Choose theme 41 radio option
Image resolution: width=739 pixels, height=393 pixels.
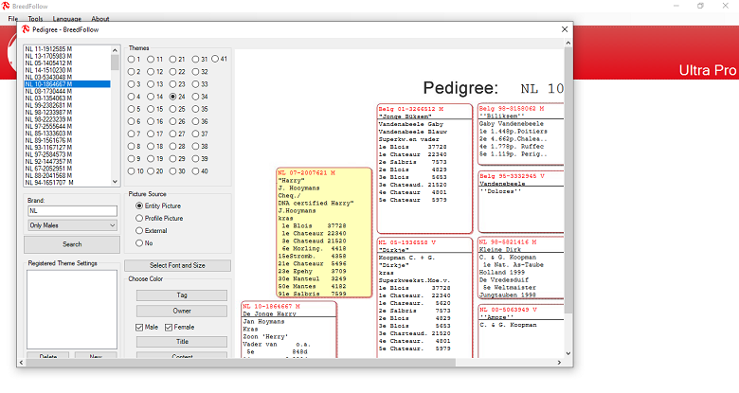tap(215, 59)
